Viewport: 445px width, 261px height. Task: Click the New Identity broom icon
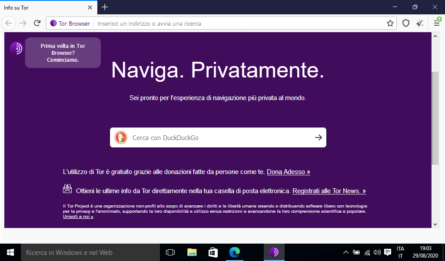(420, 23)
